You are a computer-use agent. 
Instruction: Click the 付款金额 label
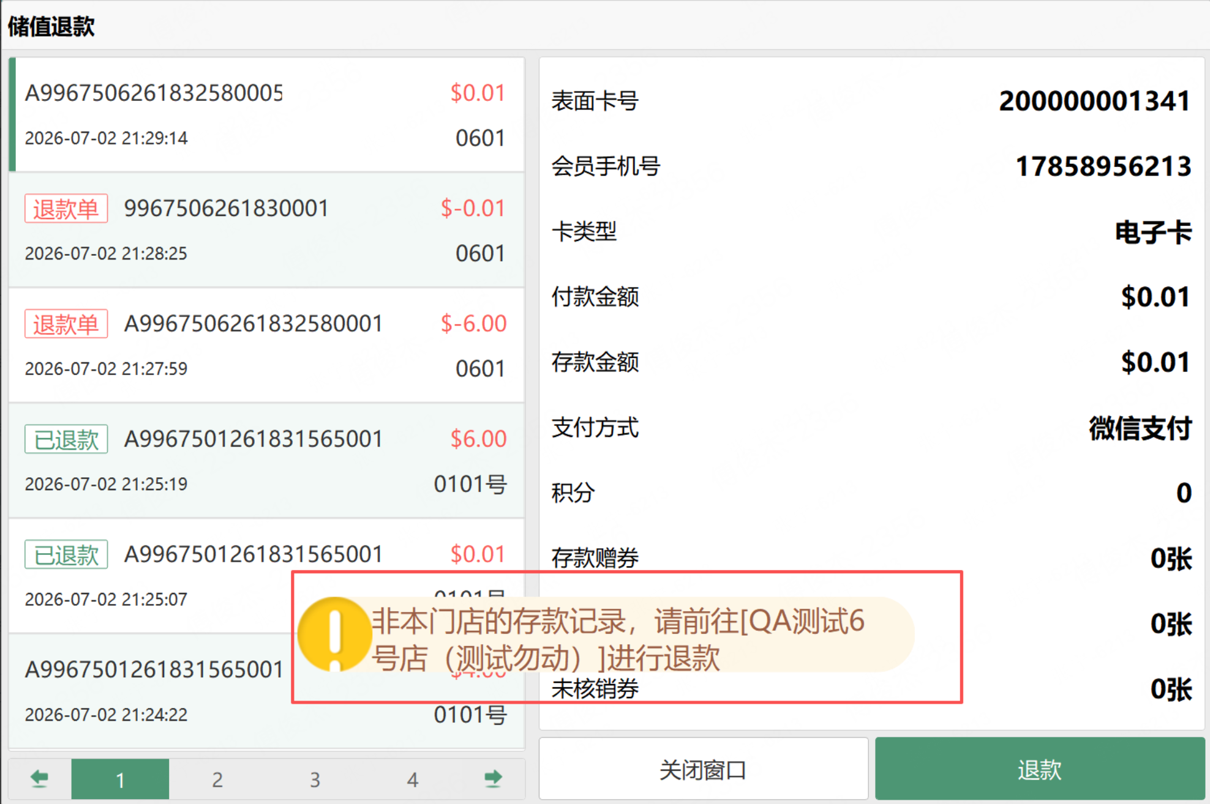(595, 297)
